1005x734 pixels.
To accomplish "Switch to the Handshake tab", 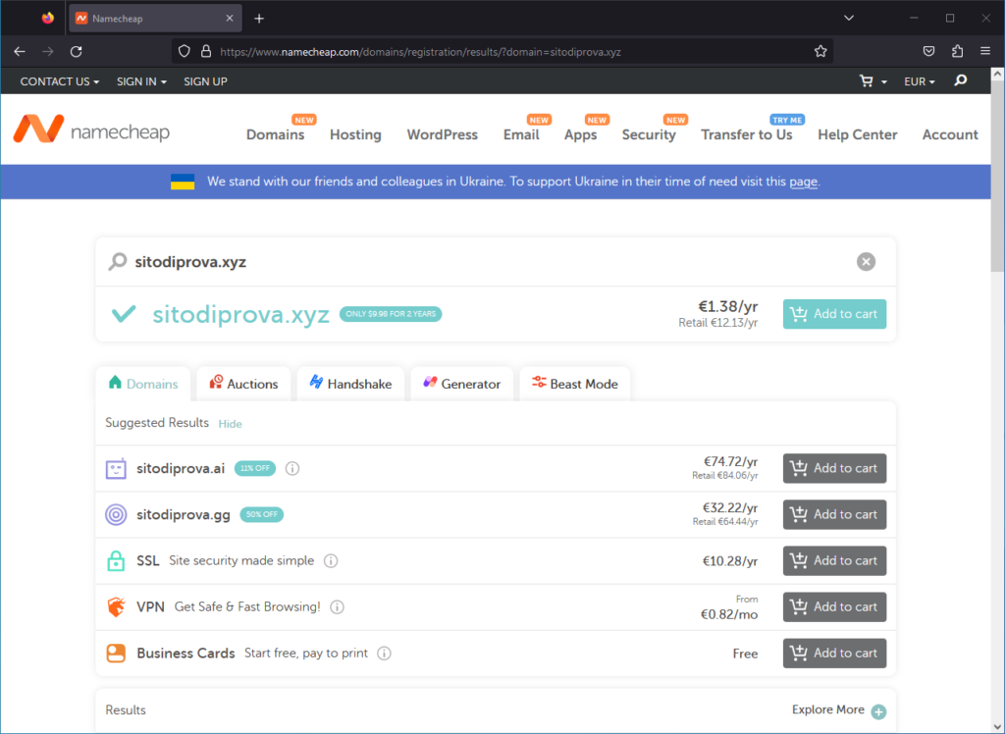I will click(x=350, y=384).
